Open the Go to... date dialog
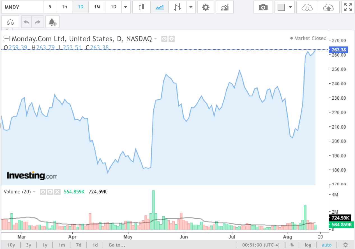Image resolution: width=355 pixels, height=249 pixels. [117, 245]
